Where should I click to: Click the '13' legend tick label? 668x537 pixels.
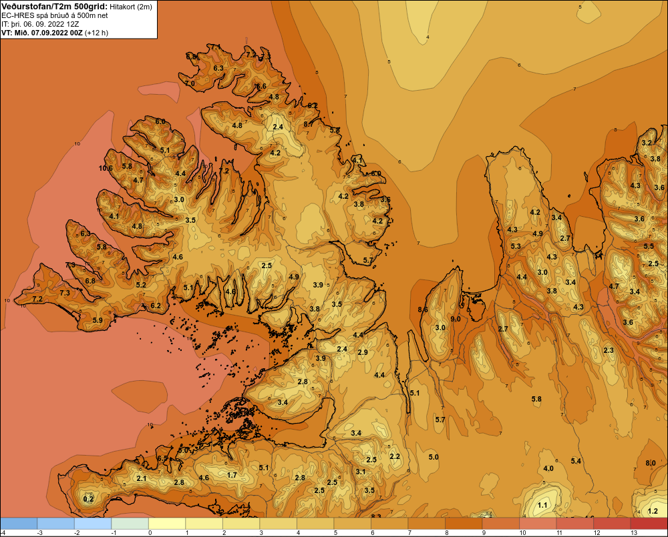coord(634,533)
